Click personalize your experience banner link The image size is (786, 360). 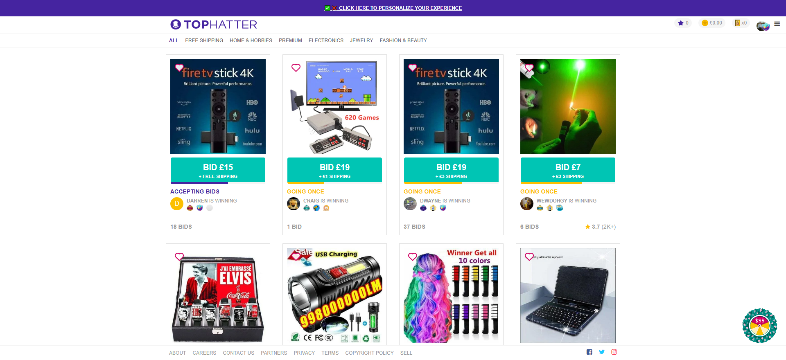point(400,8)
